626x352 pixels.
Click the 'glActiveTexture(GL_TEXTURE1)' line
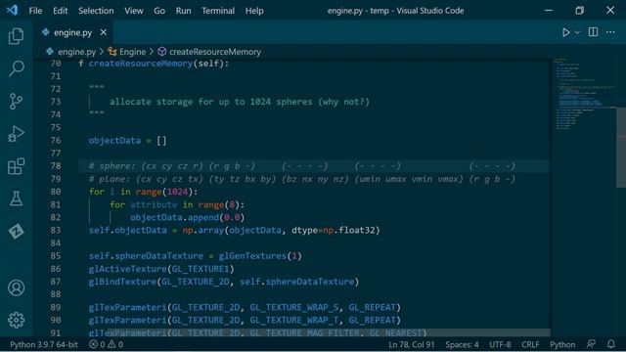pos(161,269)
